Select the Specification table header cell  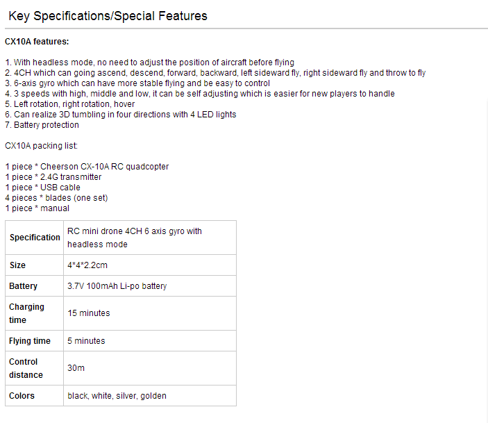pyautogui.click(x=35, y=238)
